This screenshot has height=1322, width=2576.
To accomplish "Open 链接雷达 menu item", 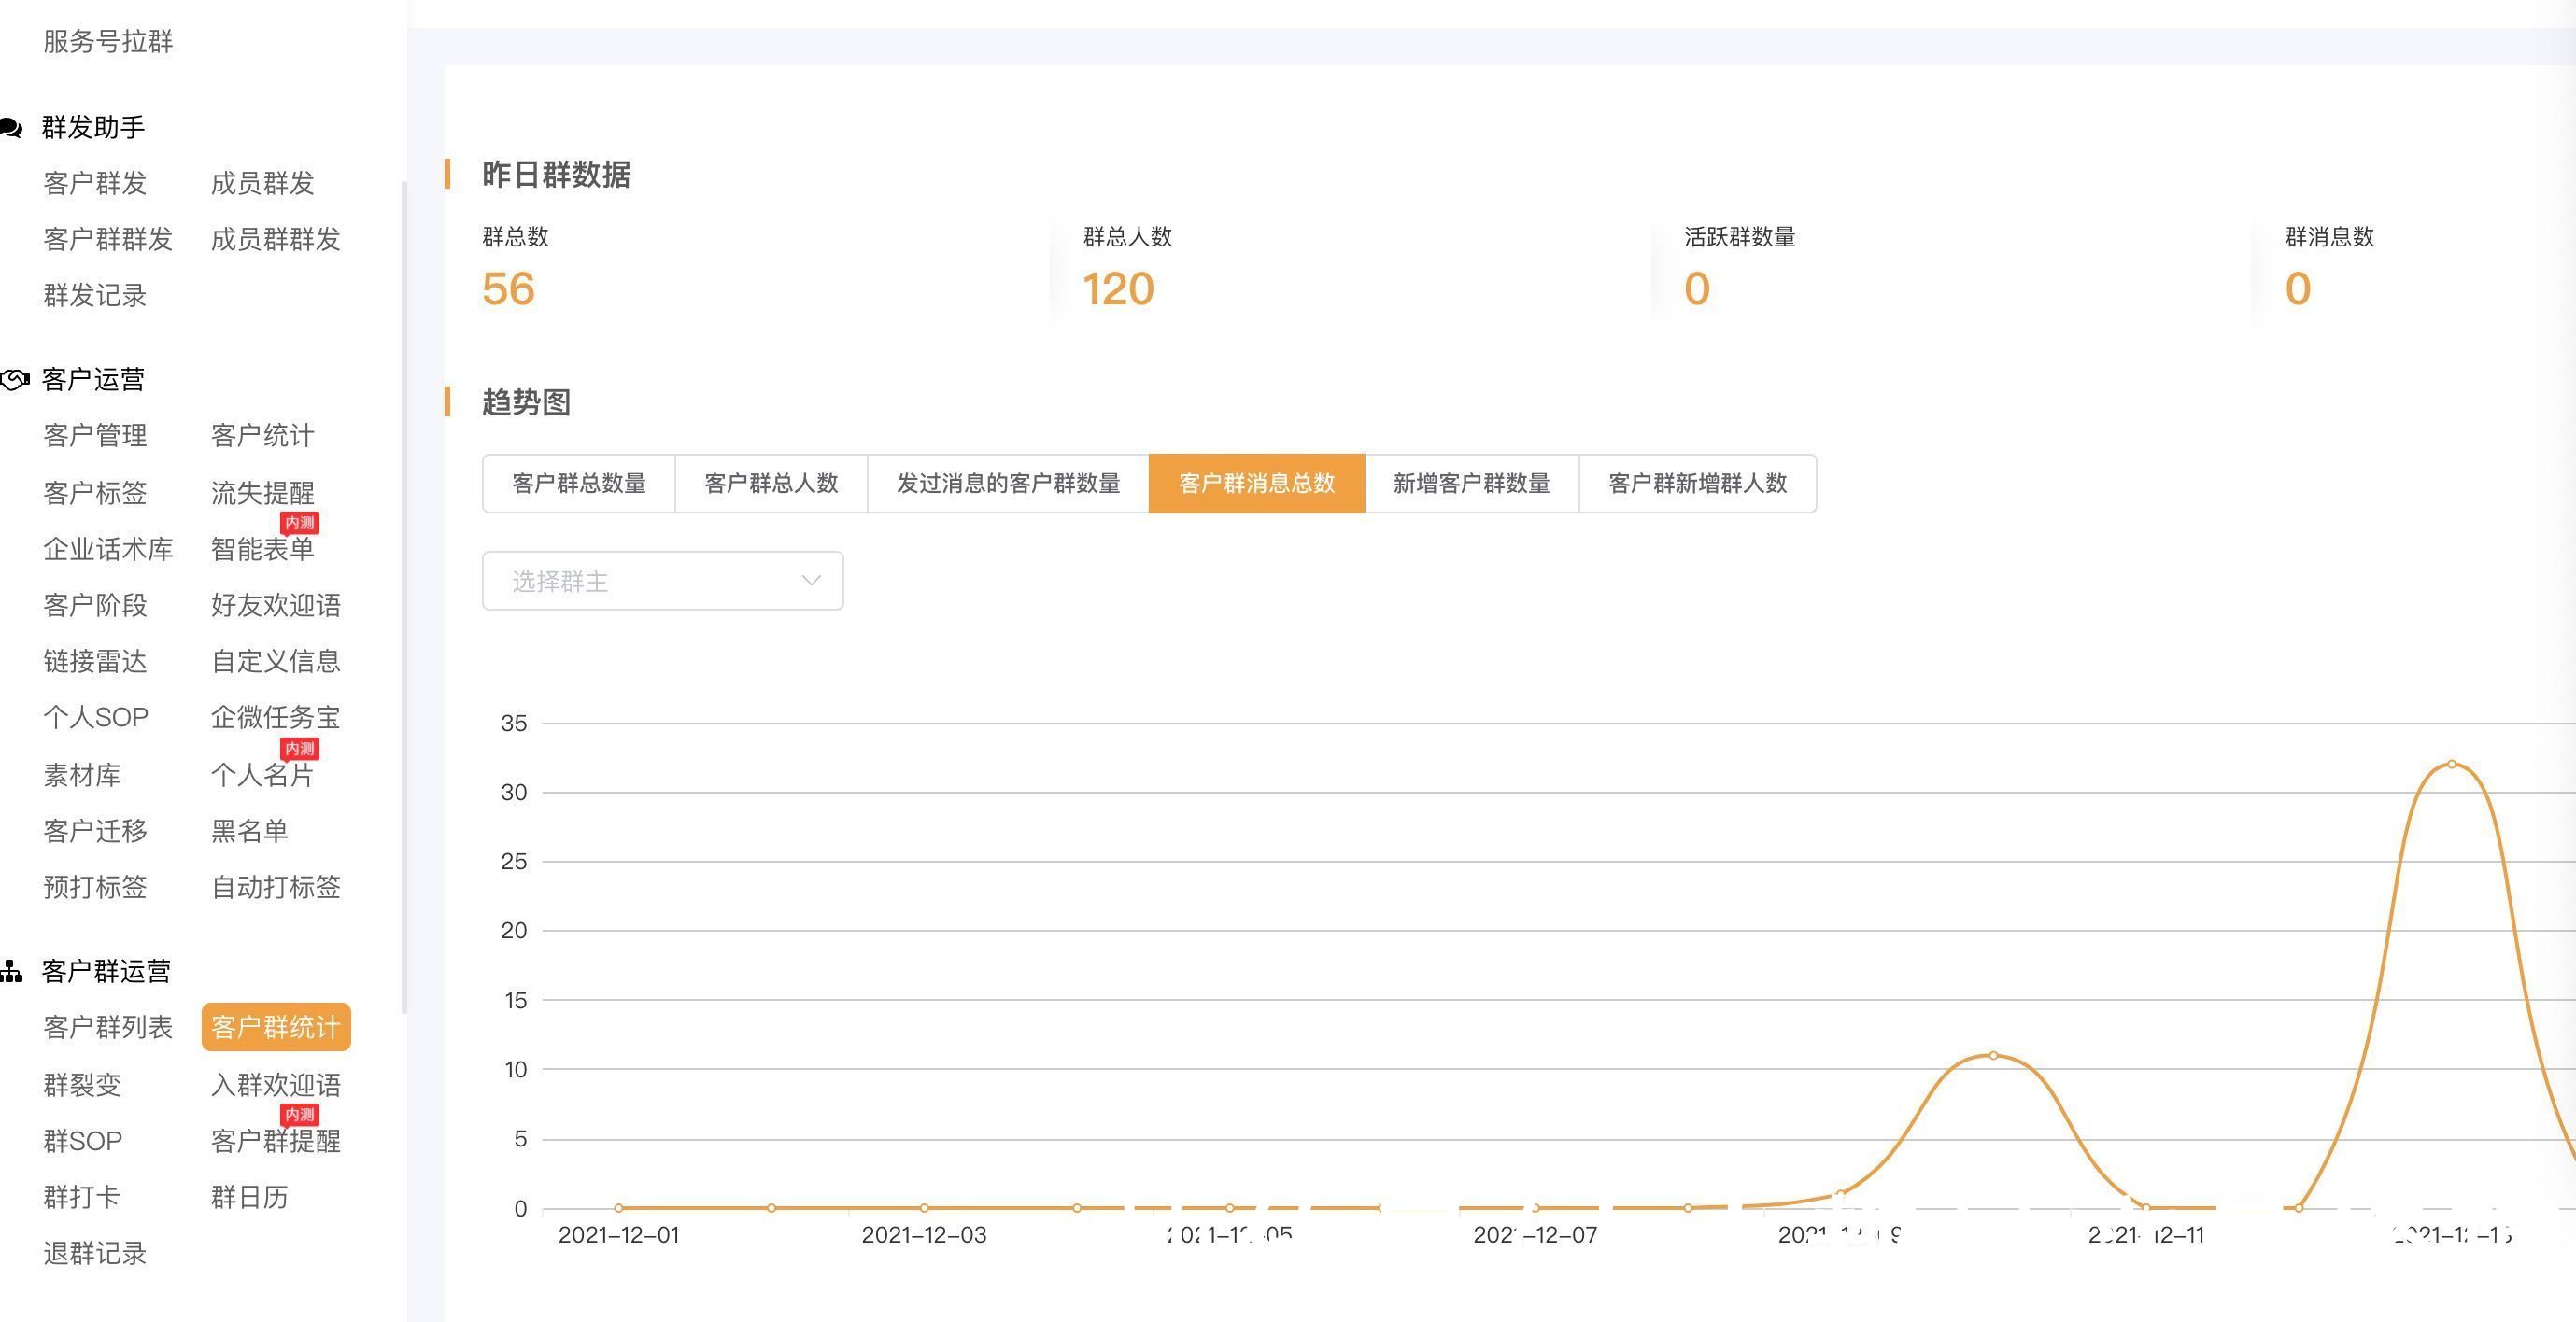I will pos(95,660).
